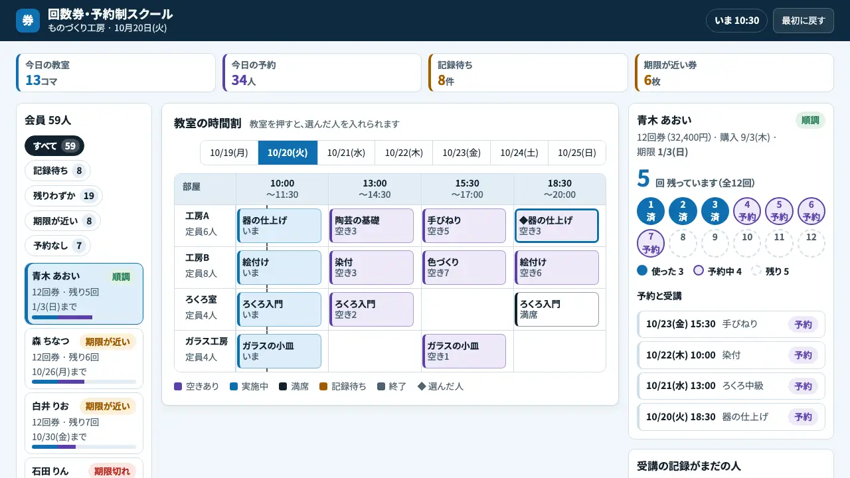Switch to the 10/25(日) date tab
Image resolution: width=850 pixels, height=478 pixels.
click(x=577, y=153)
